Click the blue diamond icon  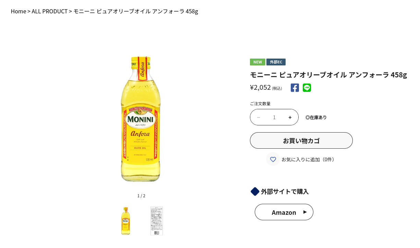pos(255,191)
